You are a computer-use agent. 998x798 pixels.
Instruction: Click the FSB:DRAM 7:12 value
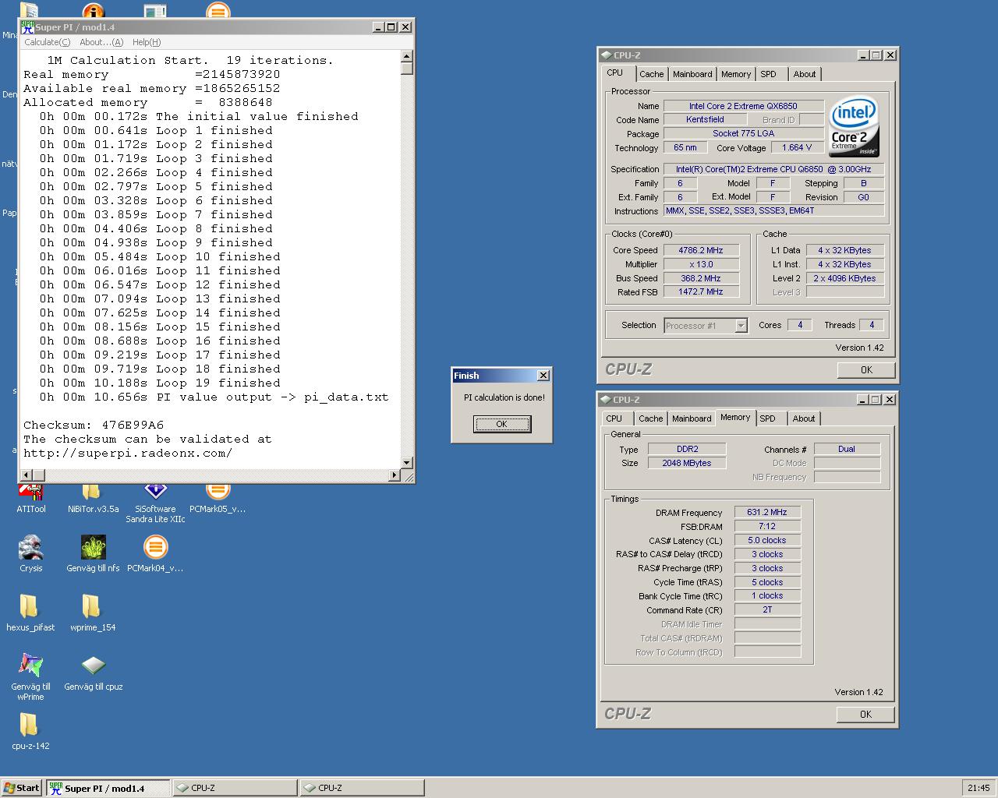pyautogui.click(x=767, y=527)
